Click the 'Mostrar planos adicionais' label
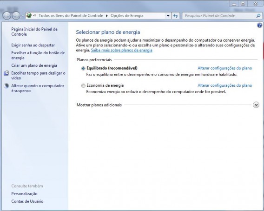The image size is (264, 211). tap(99, 105)
